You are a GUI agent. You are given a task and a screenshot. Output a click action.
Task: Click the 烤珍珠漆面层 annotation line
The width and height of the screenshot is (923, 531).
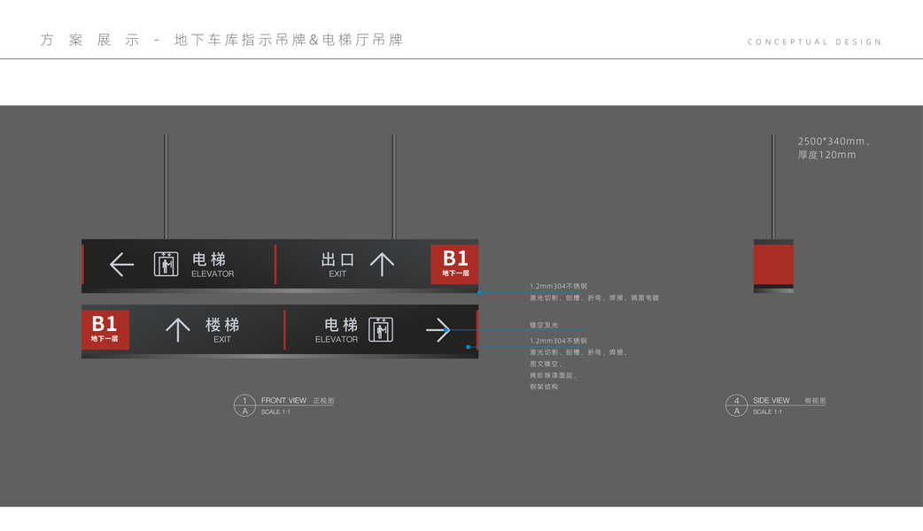click(554, 375)
